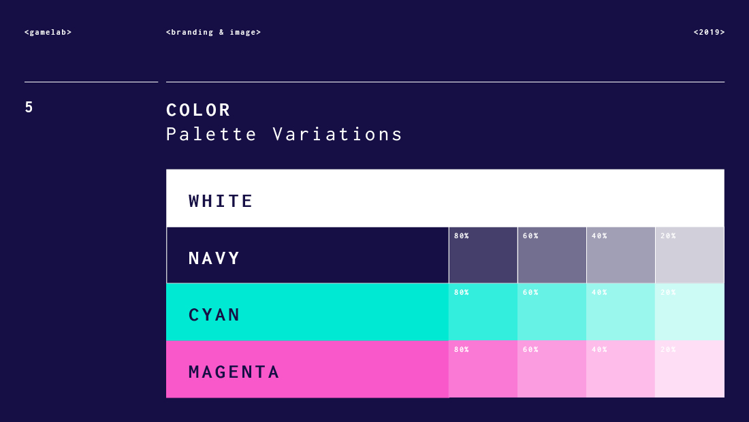The height and width of the screenshot is (422, 749).
Task: Click the COLOR heading title
Action: click(198, 110)
